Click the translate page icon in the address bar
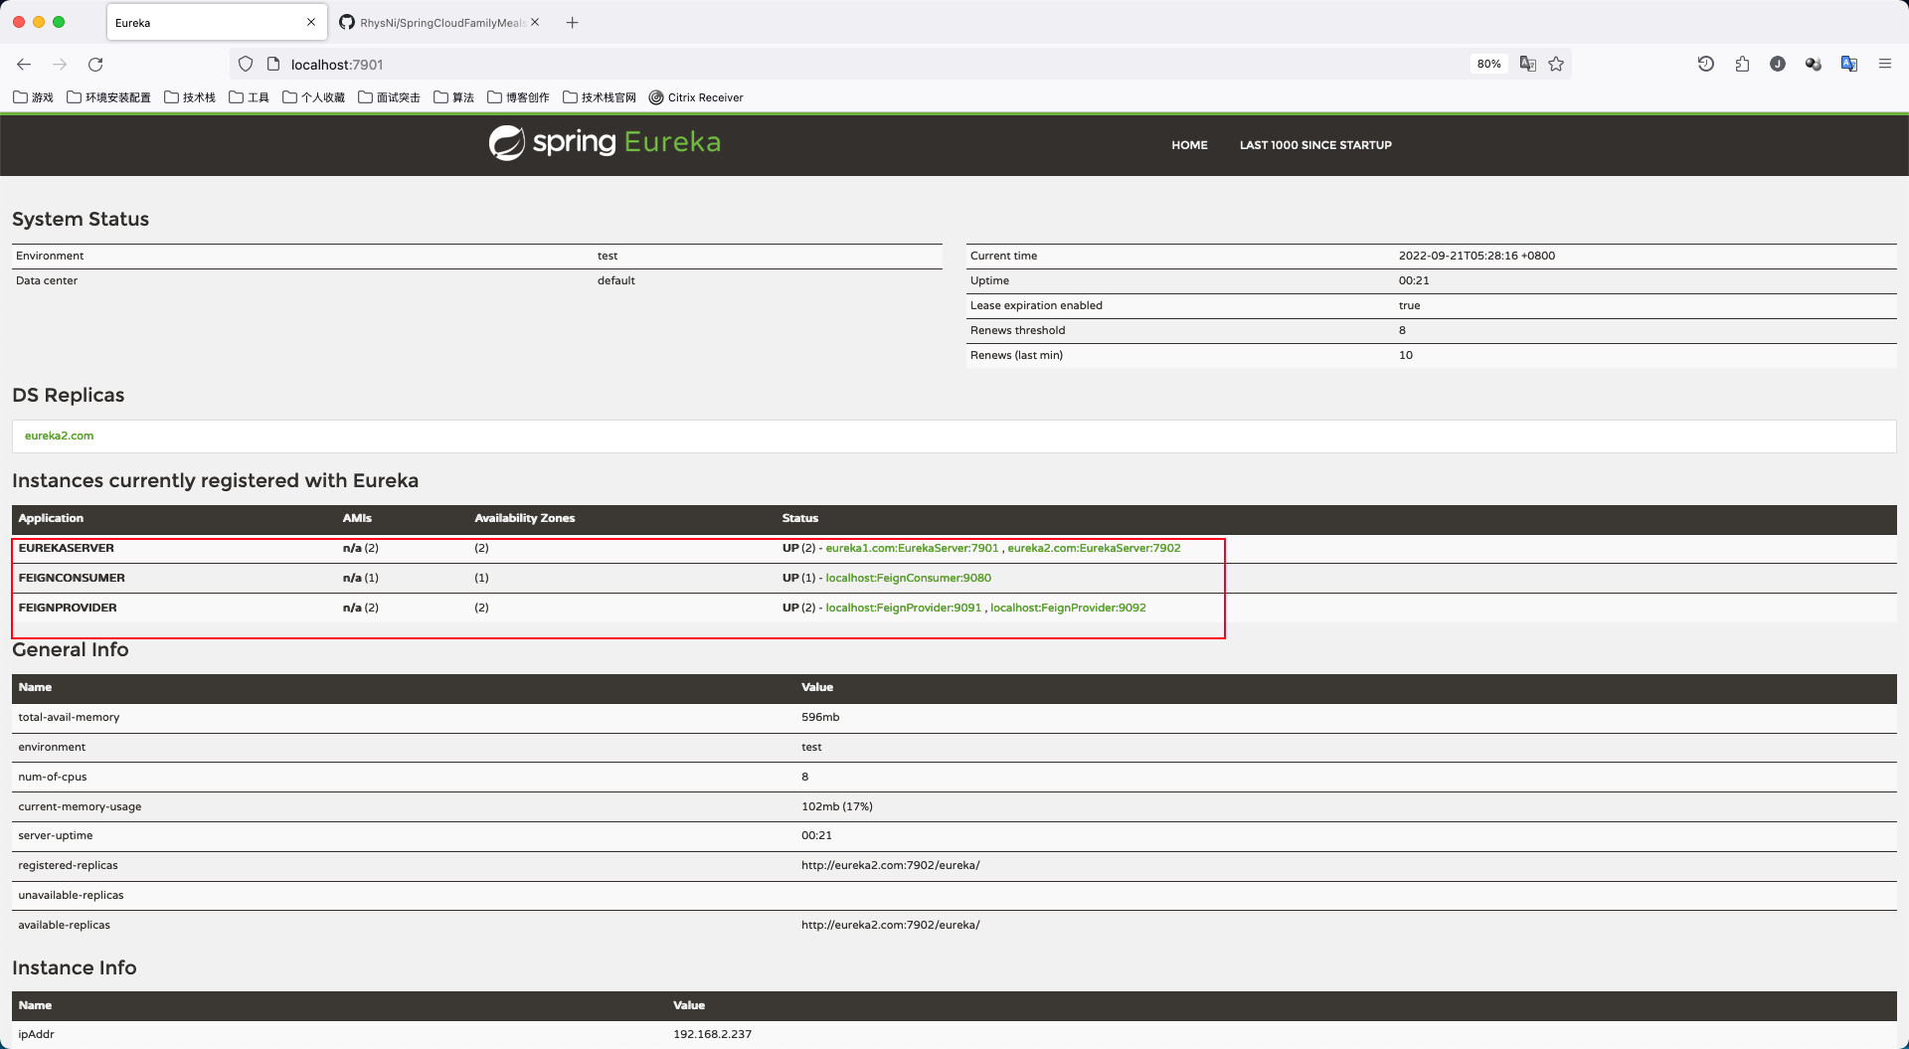1909x1049 pixels. coord(1528,64)
